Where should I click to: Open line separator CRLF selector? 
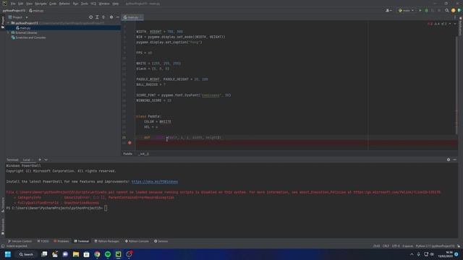click(386, 246)
